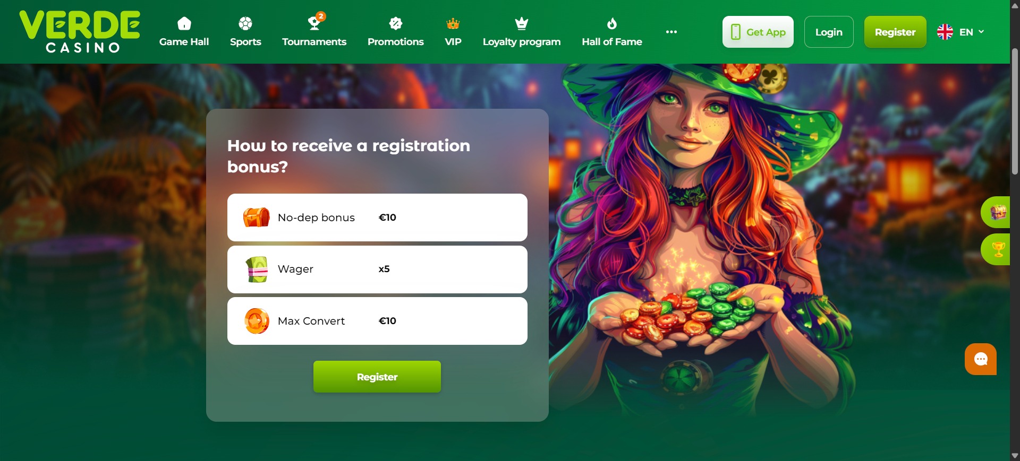The width and height of the screenshot is (1020, 461).
Task: Click the Hall of Fame flame icon
Action: [x=612, y=23]
